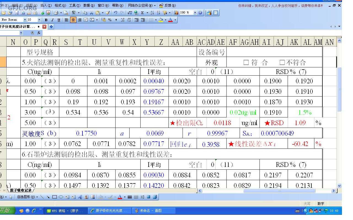
Task: Check the 符合 checkbox
Action: [x=246, y=63]
